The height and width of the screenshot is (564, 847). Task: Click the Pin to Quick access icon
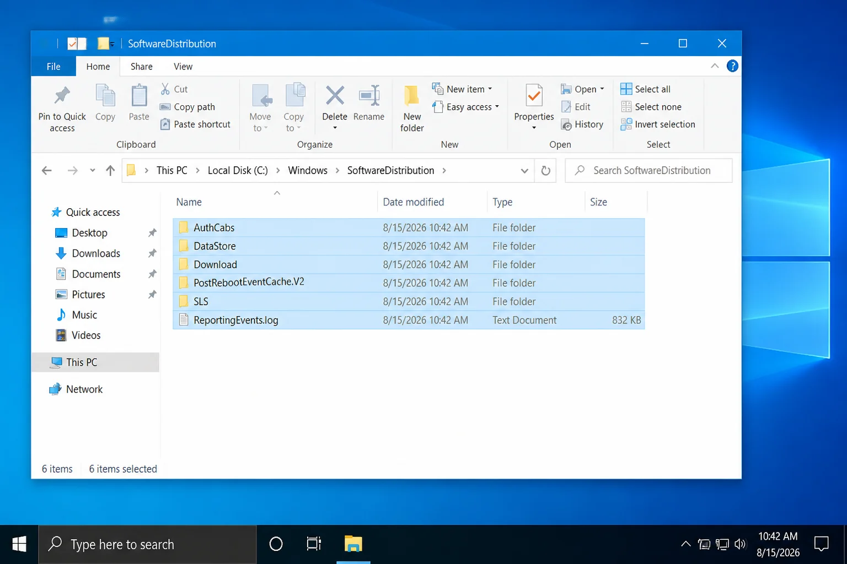(x=62, y=96)
